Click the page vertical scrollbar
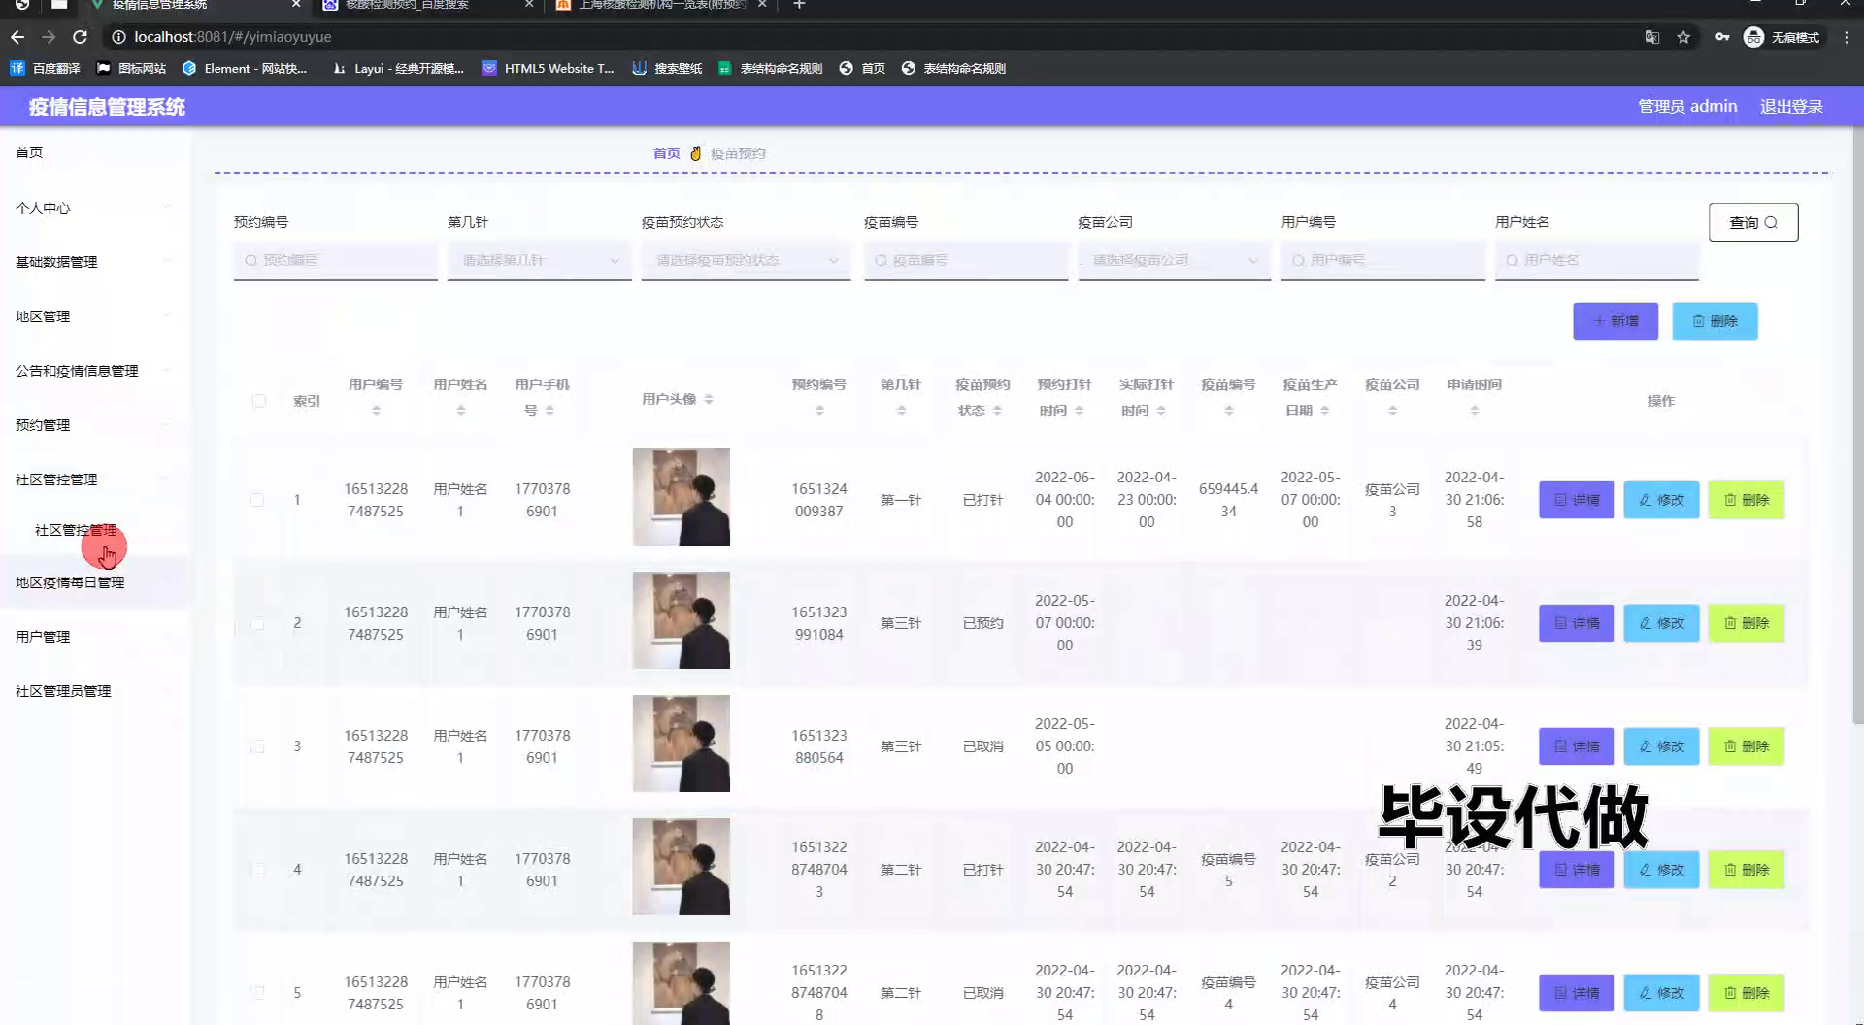 point(1857,427)
